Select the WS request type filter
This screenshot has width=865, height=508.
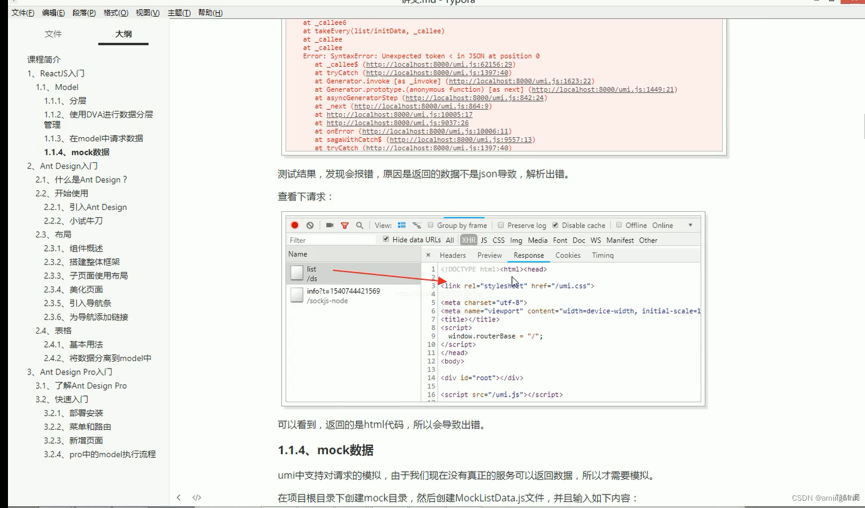[596, 240]
